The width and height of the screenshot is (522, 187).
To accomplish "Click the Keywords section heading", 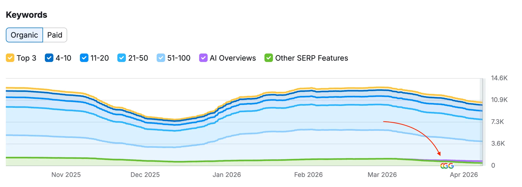I will 27,15.
